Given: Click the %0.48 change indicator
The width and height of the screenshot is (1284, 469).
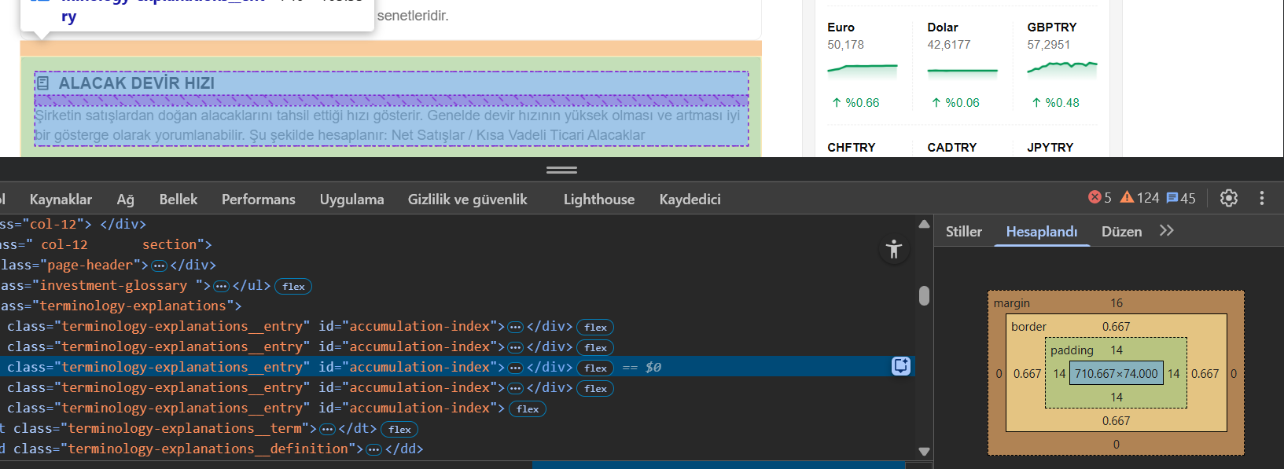Looking at the screenshot, I should (1055, 103).
